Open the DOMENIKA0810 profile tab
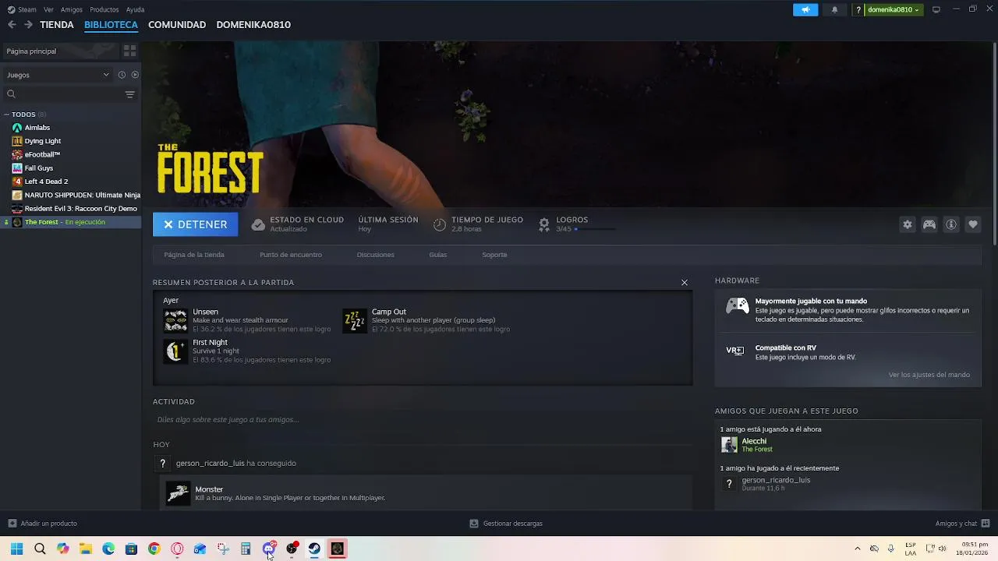The image size is (998, 561). [x=253, y=25]
